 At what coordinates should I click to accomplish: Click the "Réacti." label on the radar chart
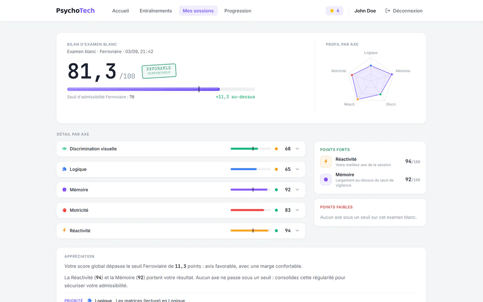coord(350,104)
